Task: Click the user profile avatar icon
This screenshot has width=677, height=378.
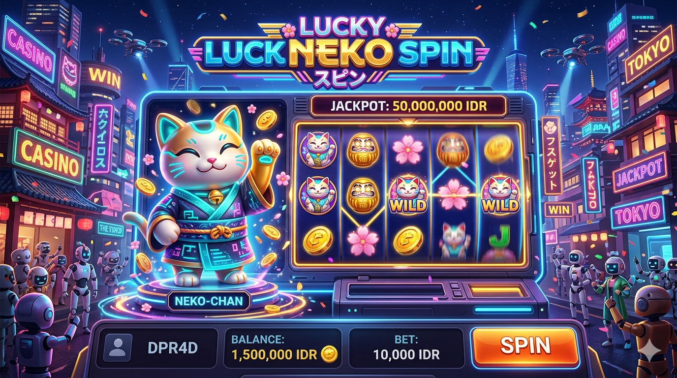Action: coord(118,347)
